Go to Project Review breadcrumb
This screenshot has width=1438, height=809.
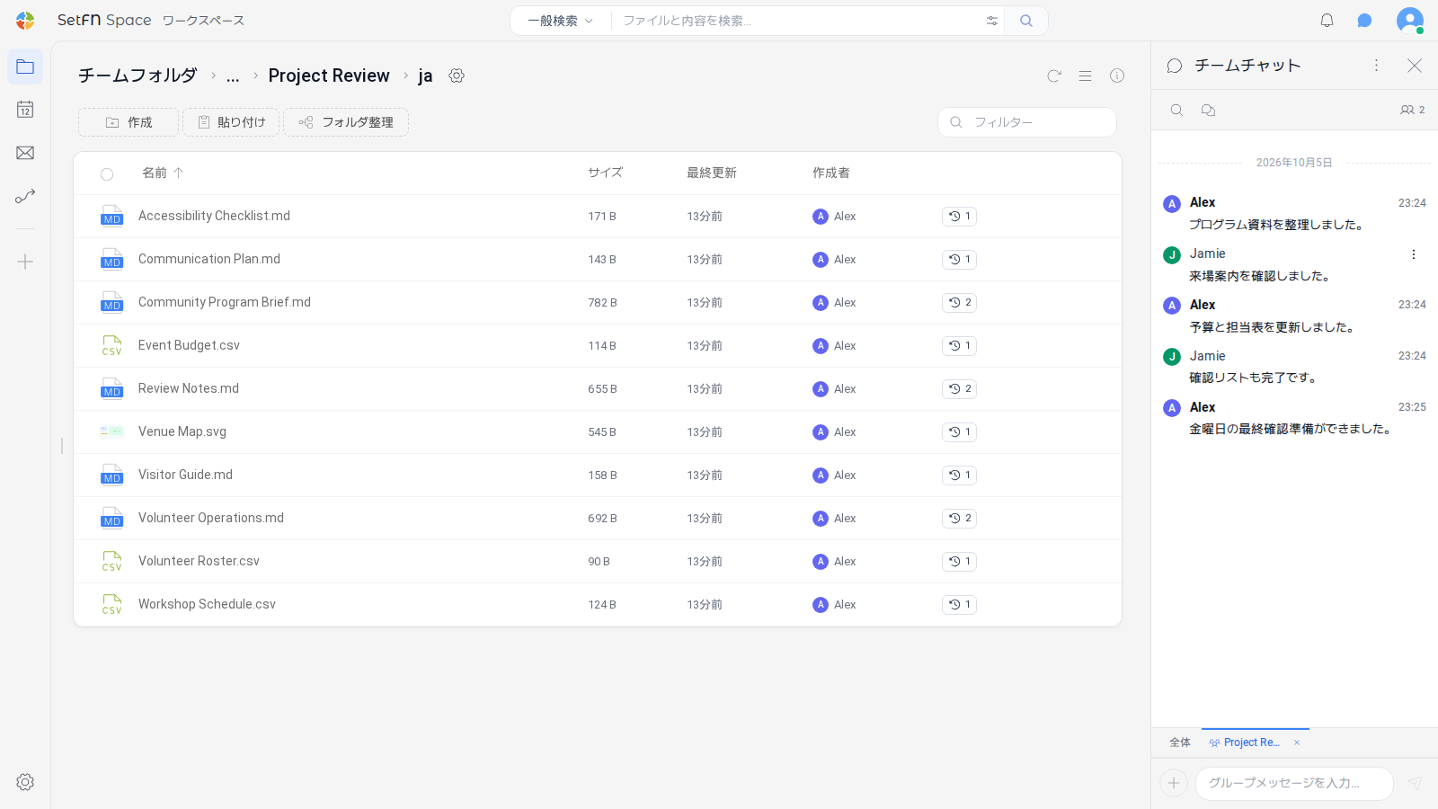pyautogui.click(x=329, y=76)
